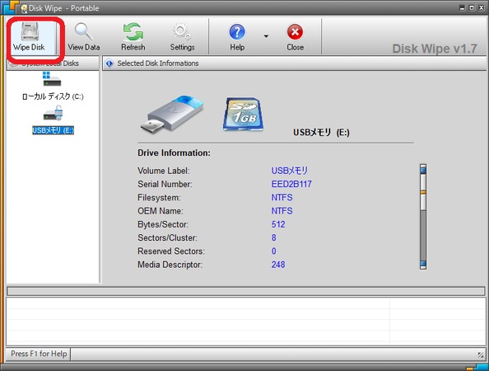Click the Serial Number label
This screenshot has width=489, height=371.
tap(165, 184)
